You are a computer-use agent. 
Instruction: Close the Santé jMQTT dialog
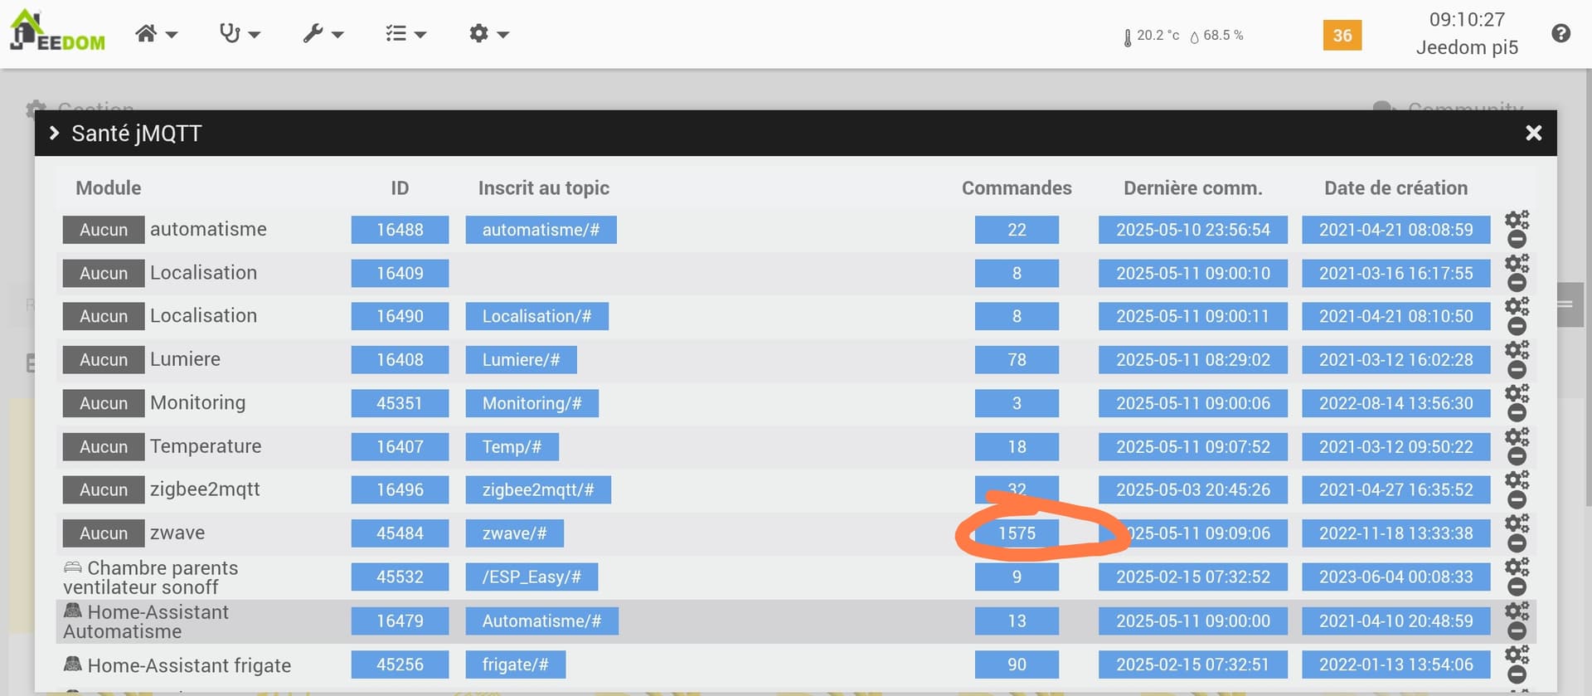[x=1533, y=133]
